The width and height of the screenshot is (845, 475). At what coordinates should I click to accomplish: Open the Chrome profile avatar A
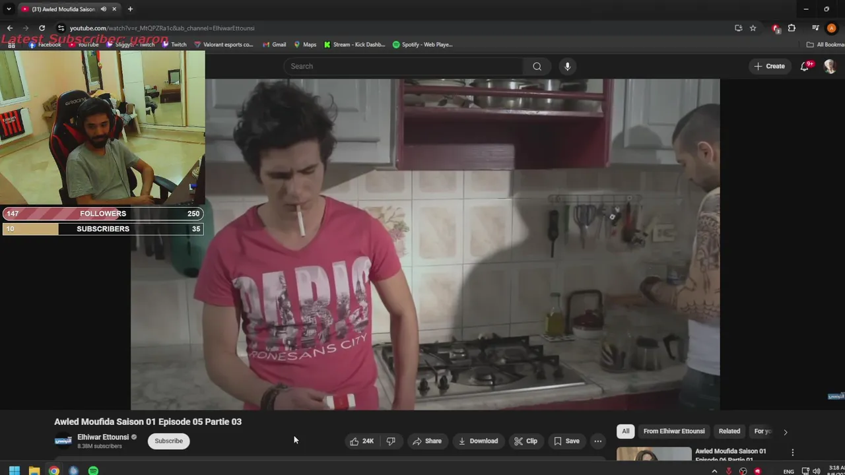click(831, 28)
